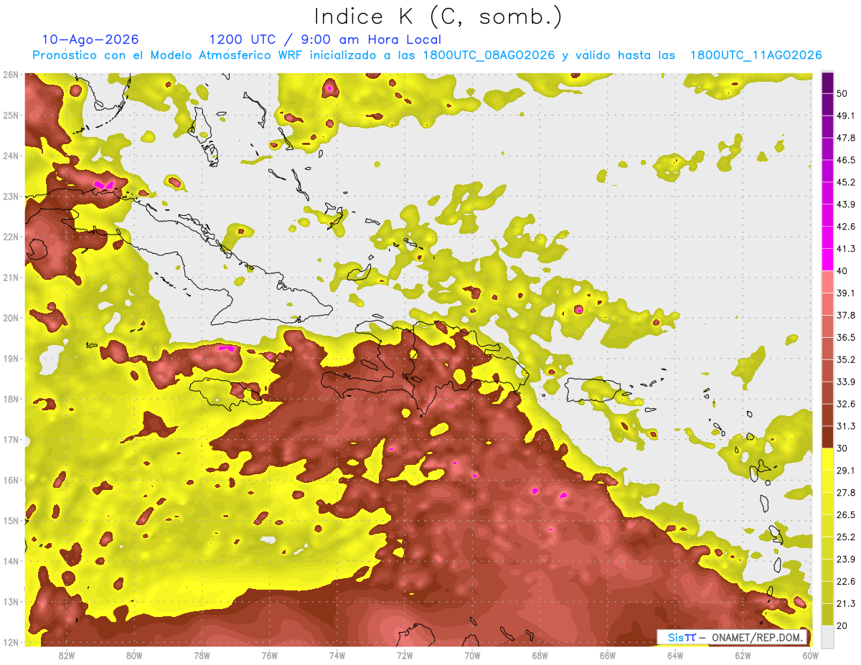Click the '13N' latitude label
Viewport: 861px width, 665px height.
(x=11, y=601)
